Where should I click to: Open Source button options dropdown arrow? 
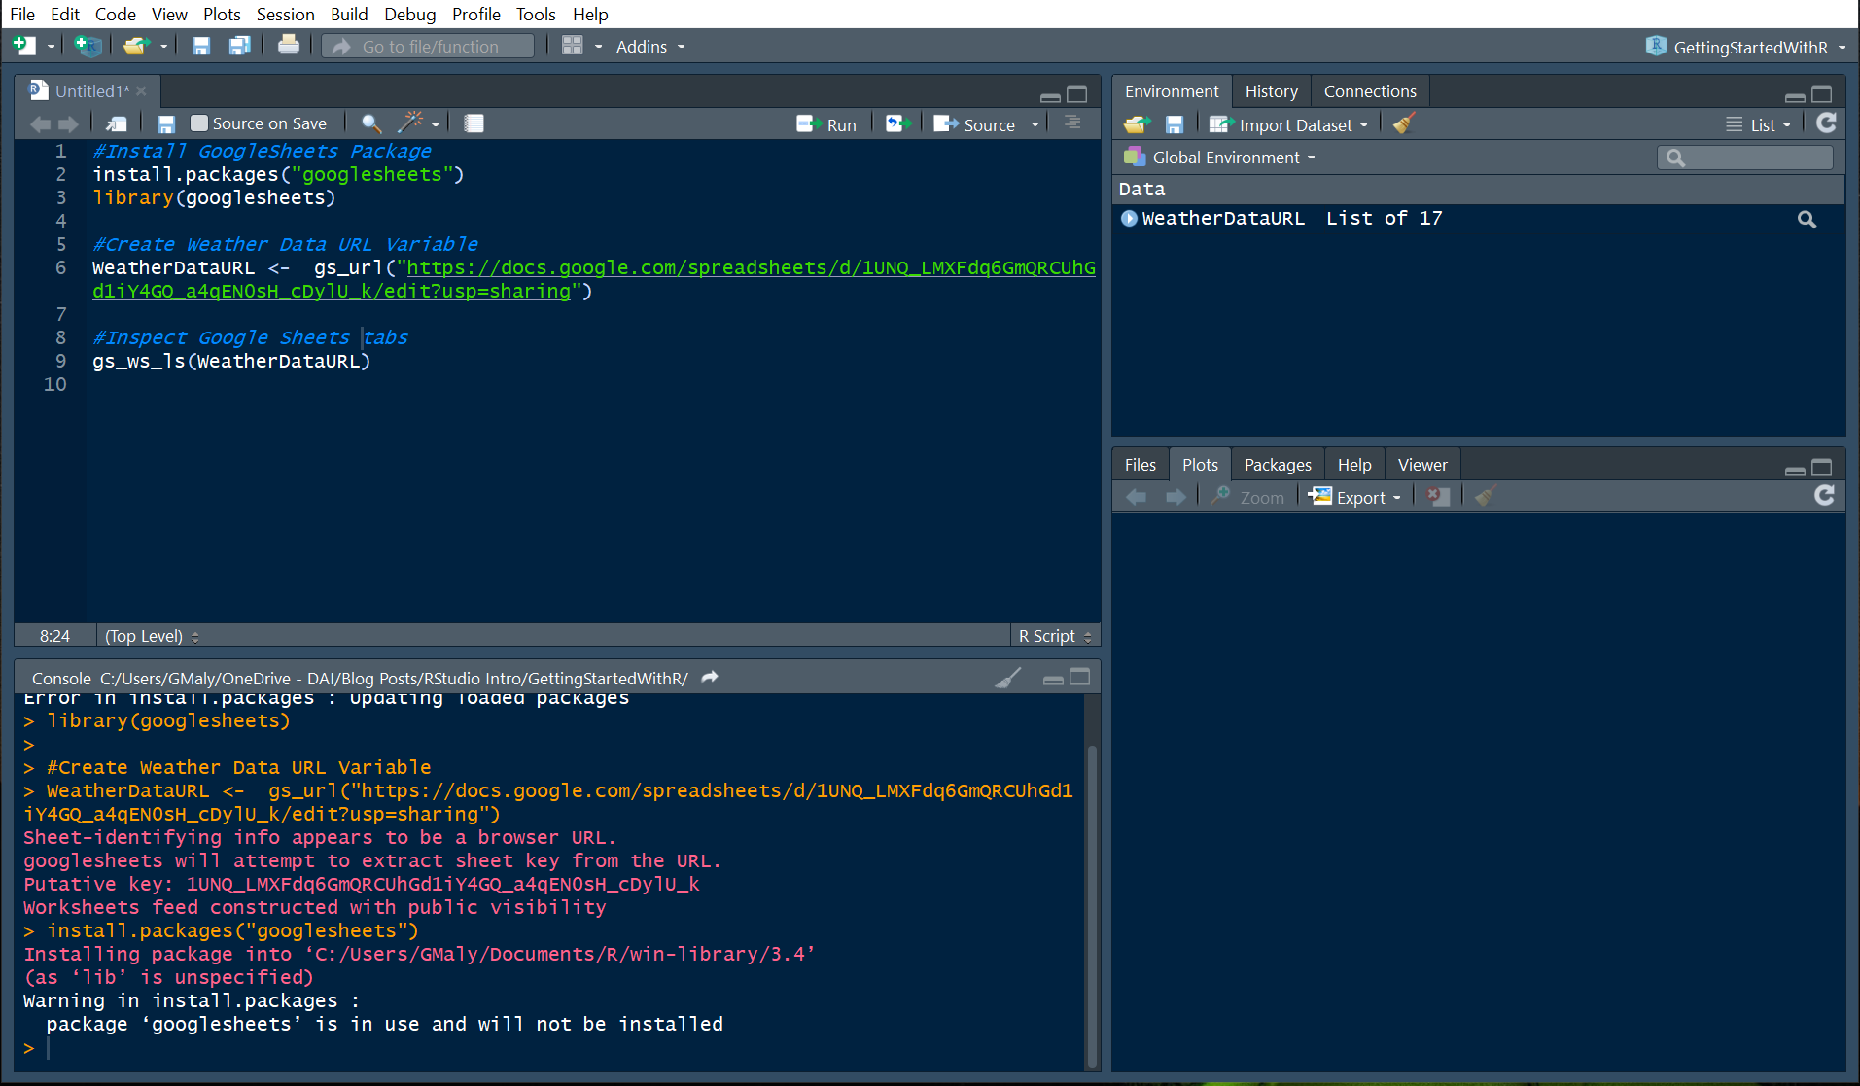tap(1035, 125)
